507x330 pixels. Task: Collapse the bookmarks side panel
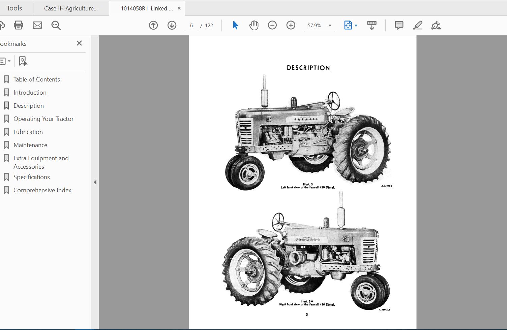click(95, 182)
